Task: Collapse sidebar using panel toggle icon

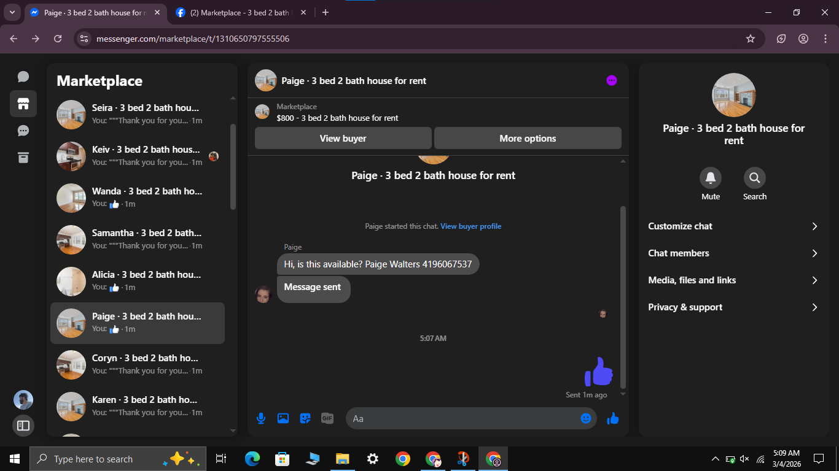Action: pyautogui.click(x=23, y=425)
